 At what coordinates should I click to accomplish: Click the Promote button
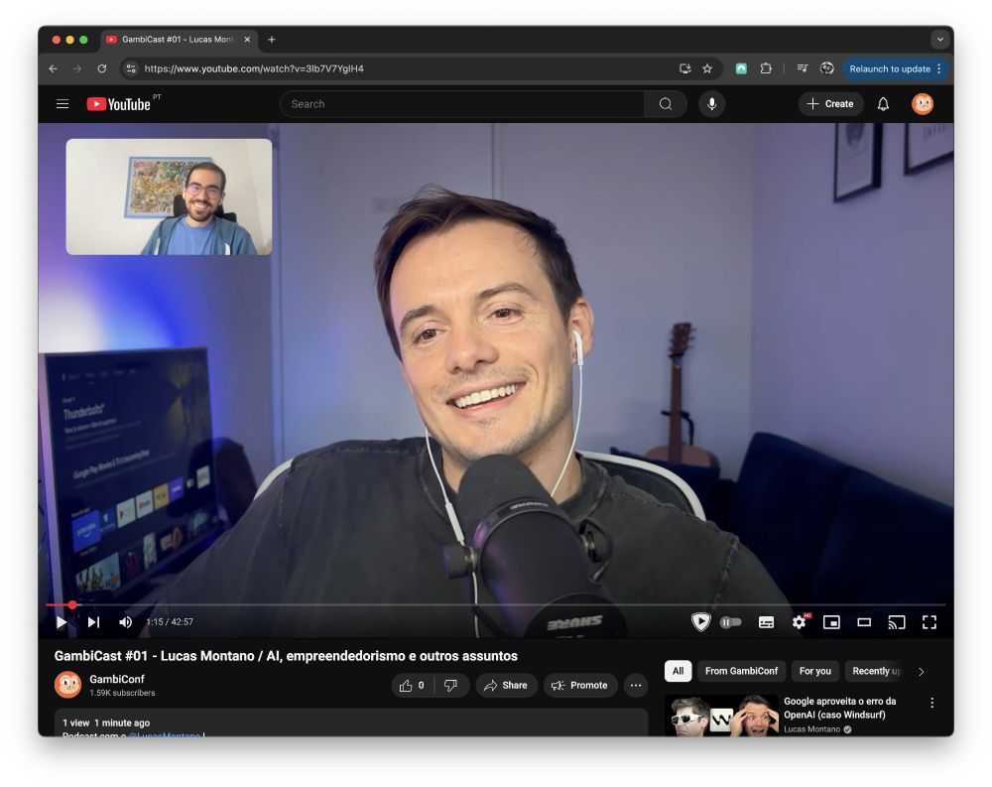(580, 685)
